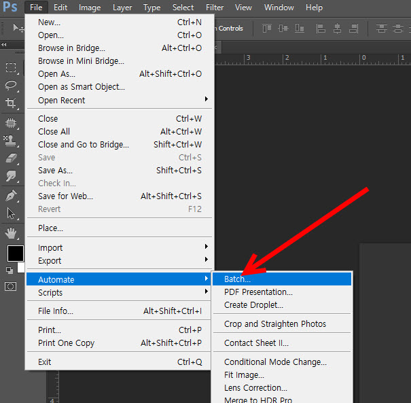The height and width of the screenshot is (403, 411).
Task: Open the Filter menu
Action: (215, 7)
